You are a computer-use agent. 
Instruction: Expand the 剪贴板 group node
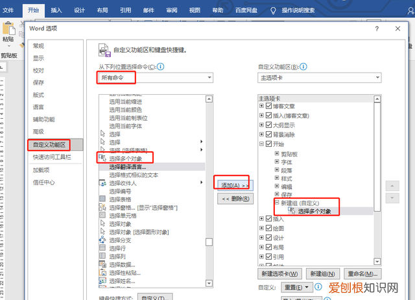(x=277, y=153)
